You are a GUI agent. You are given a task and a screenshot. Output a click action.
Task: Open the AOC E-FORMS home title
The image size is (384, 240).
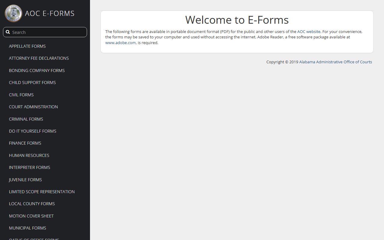[x=50, y=13]
